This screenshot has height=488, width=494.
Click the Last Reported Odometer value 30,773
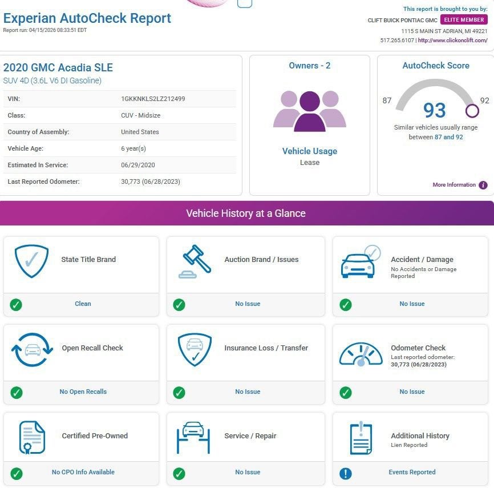pos(151,182)
